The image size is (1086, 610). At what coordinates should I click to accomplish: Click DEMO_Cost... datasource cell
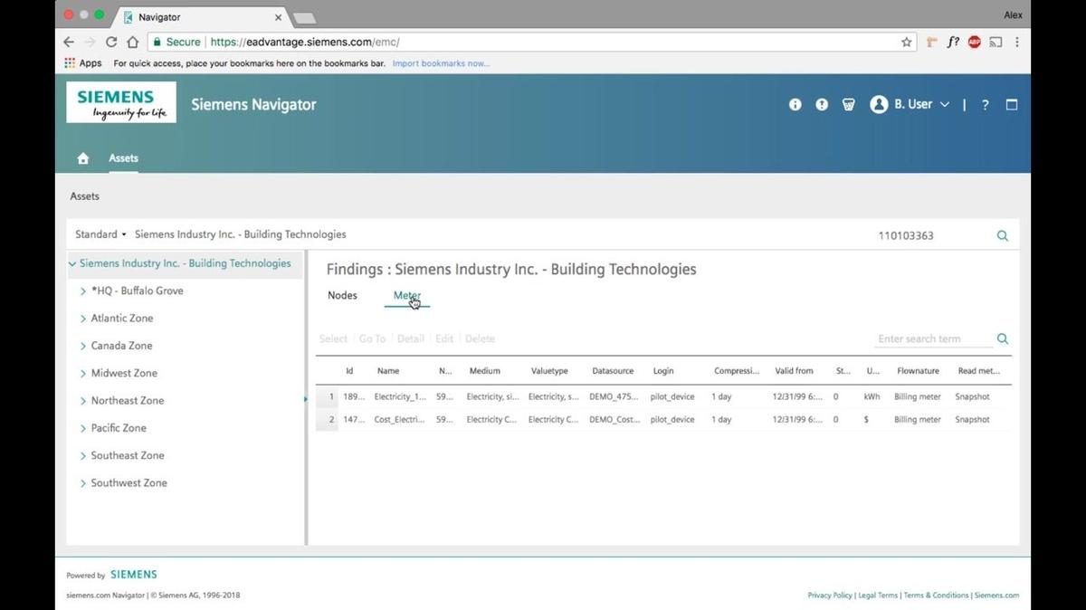click(614, 420)
